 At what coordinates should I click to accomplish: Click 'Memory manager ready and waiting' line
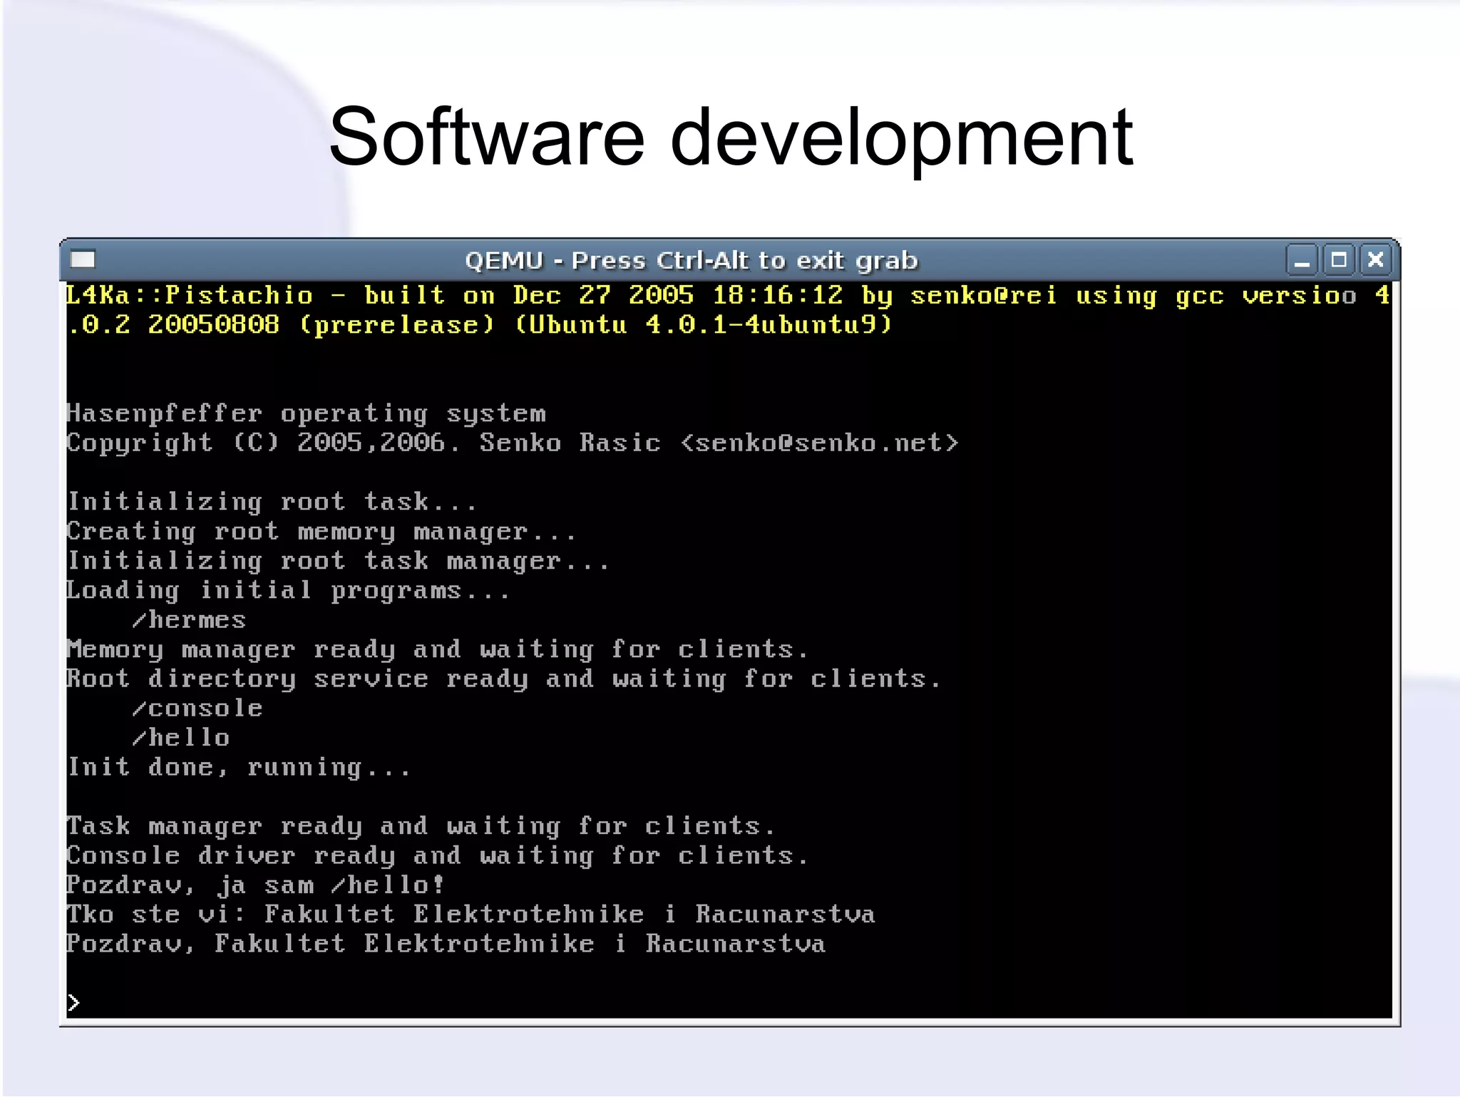click(x=437, y=649)
